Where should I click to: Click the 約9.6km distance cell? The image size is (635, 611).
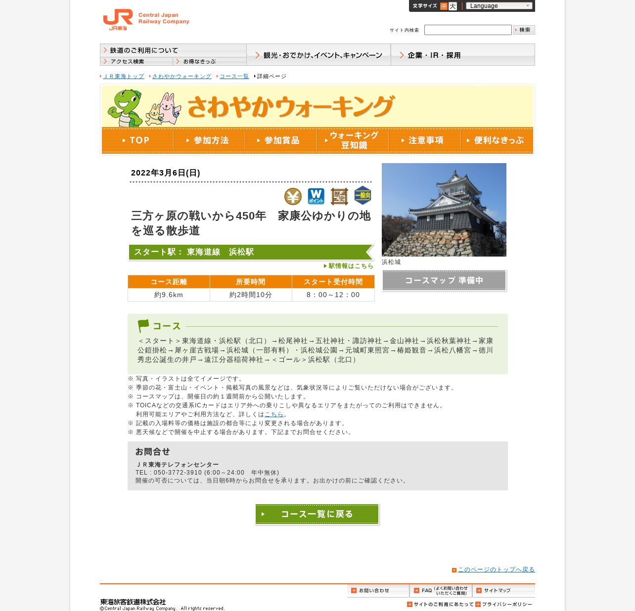pos(169,295)
